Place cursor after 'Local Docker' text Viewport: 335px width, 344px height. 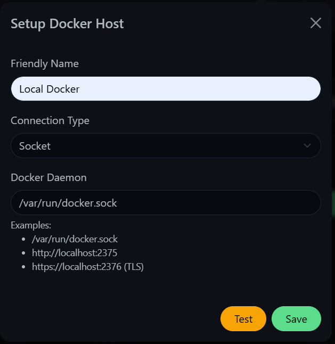(80, 89)
